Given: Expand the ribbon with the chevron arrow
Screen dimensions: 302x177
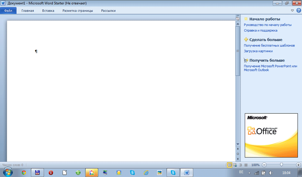Looking at the screenshot, I should coord(292,11).
